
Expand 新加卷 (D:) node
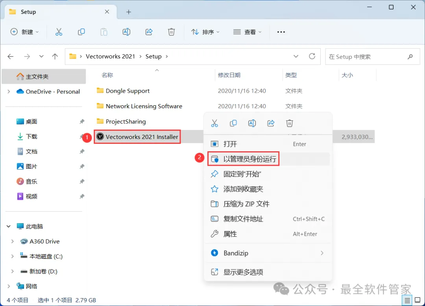tap(13, 271)
